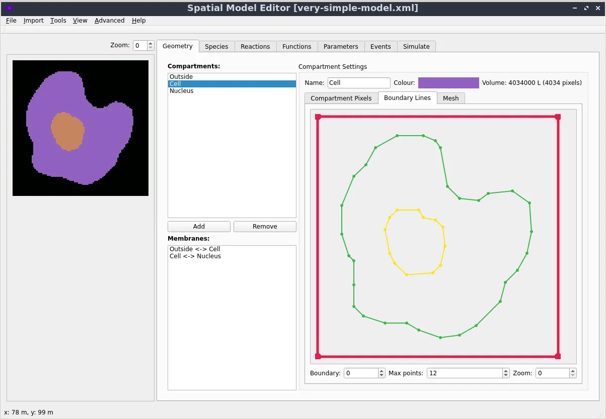Image resolution: width=606 pixels, height=419 pixels.
Task: Click the red outer boundary rectangle
Action: coord(438,117)
